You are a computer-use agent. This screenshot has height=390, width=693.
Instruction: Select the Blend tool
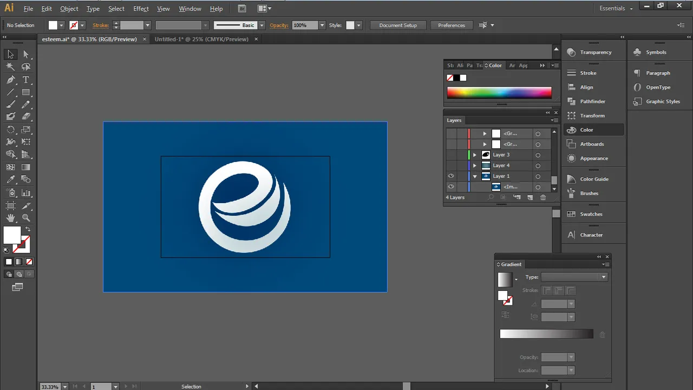pyautogui.click(x=26, y=179)
